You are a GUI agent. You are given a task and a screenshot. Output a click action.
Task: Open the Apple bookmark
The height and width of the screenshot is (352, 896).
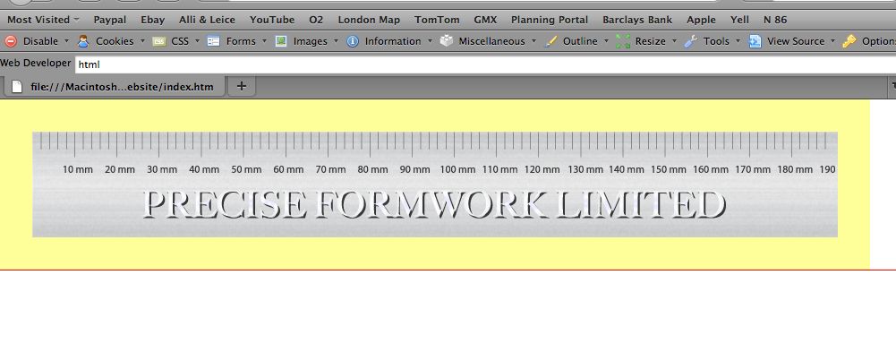701,20
